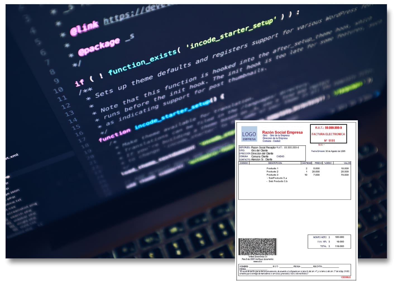Click the pink 'function' keyword
400x297 pixels.
click(114, 135)
